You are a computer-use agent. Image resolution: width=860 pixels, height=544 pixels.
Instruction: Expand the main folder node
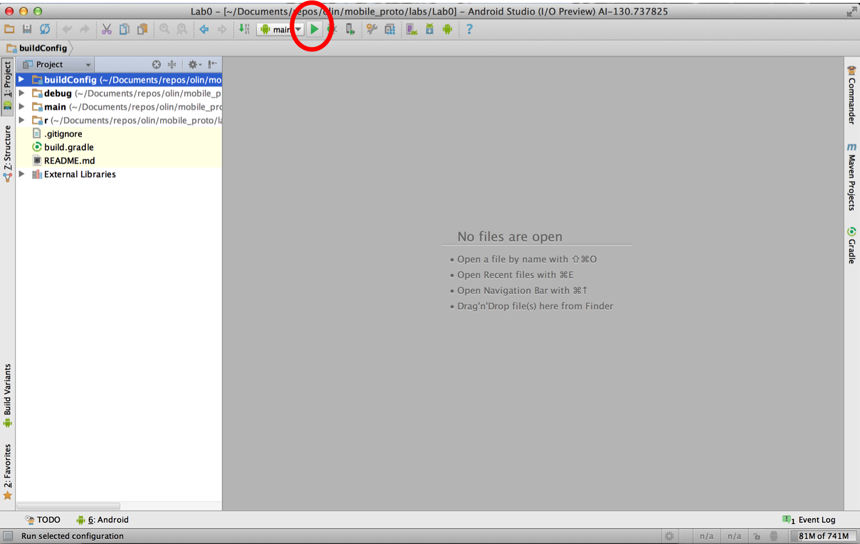coord(21,107)
